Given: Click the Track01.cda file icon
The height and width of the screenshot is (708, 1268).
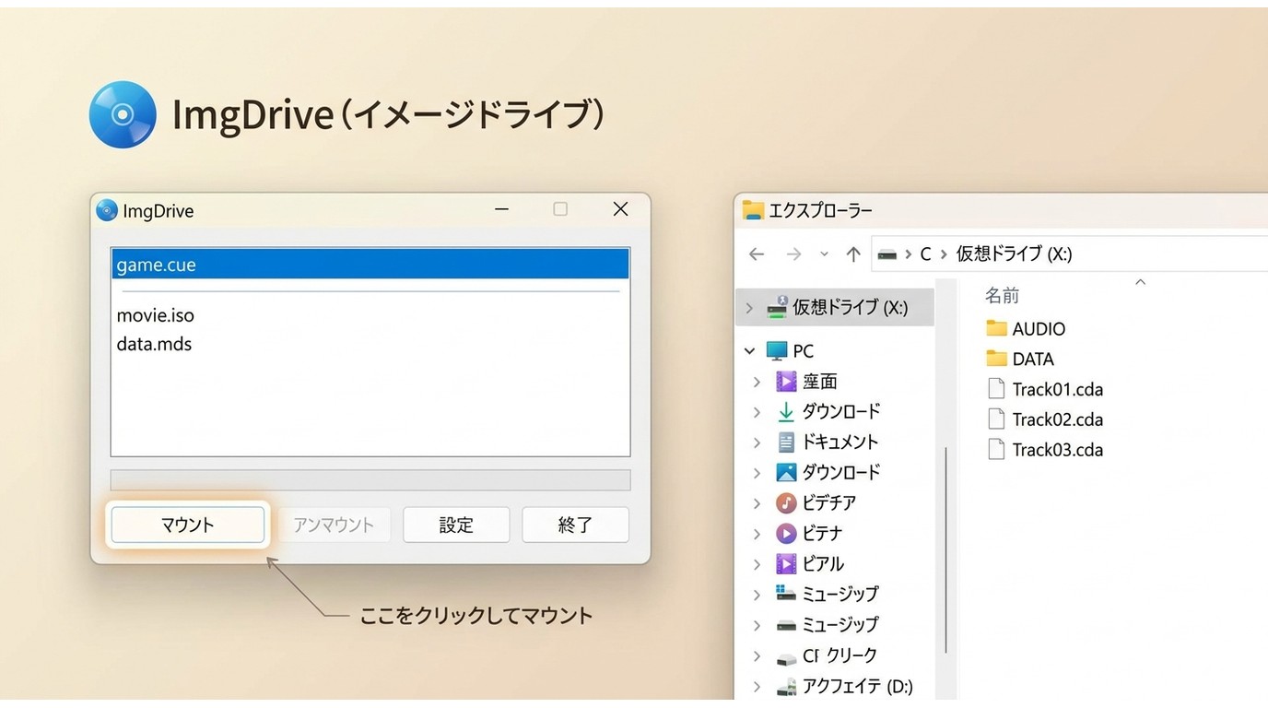Looking at the screenshot, I should [x=995, y=388].
